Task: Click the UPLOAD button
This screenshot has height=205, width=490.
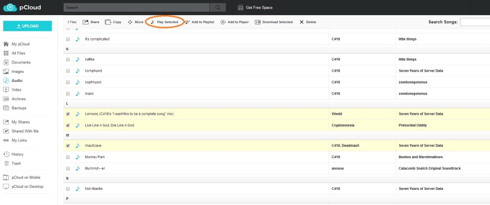Action: (x=27, y=26)
